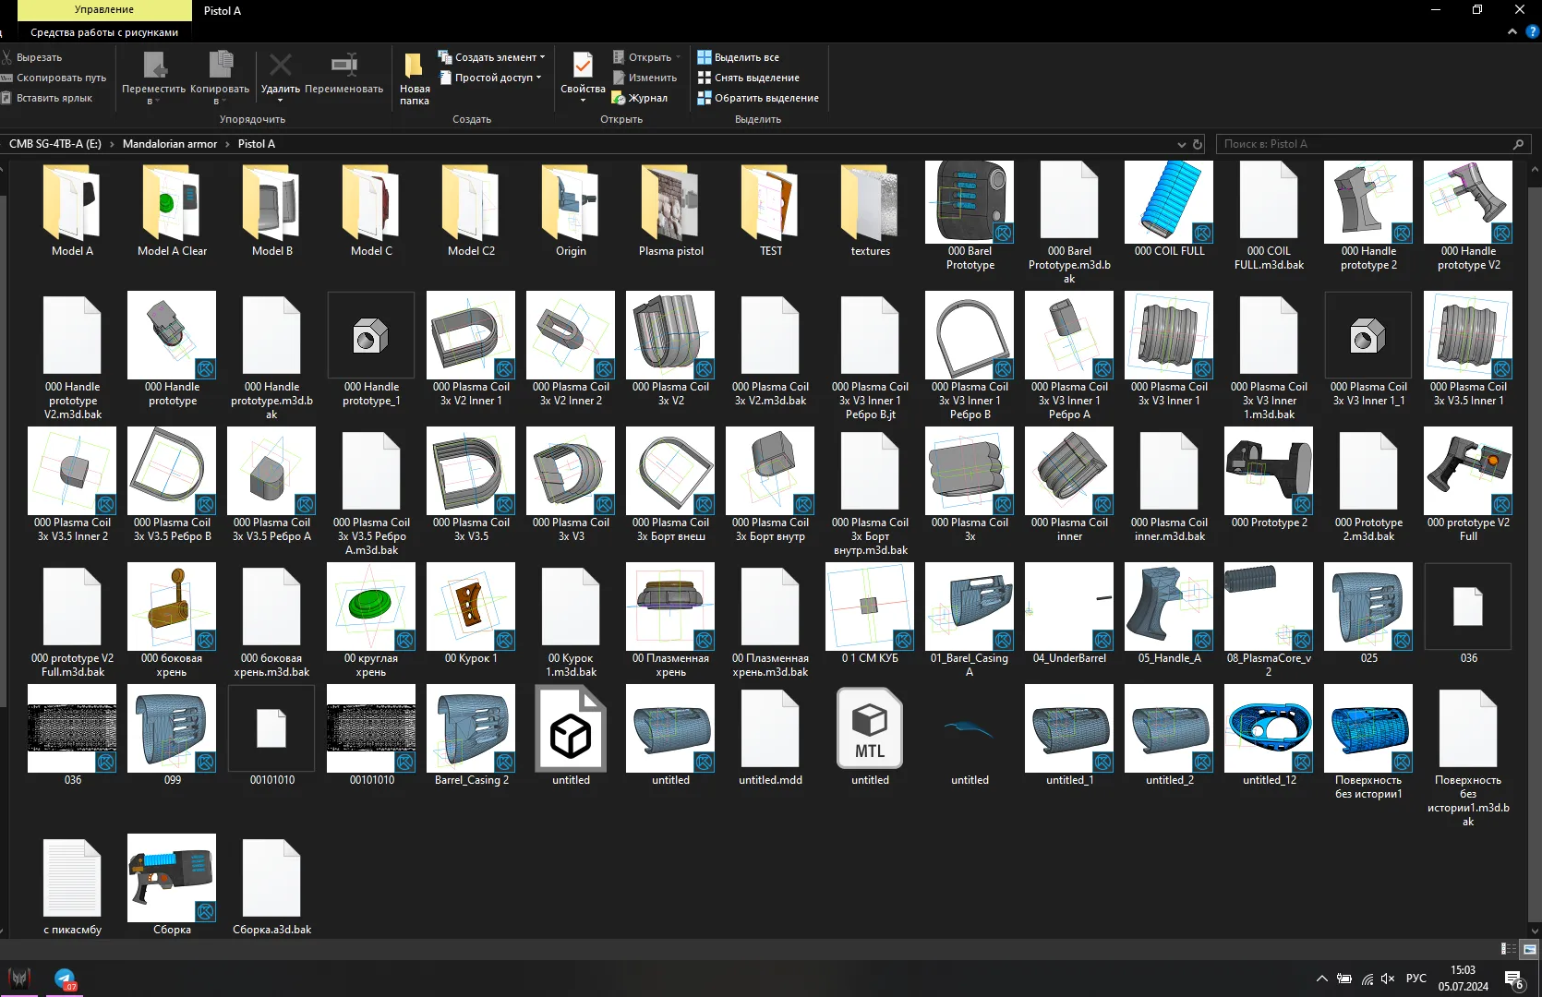Open the Explorer help icon
The image size is (1542, 997).
click(1533, 31)
